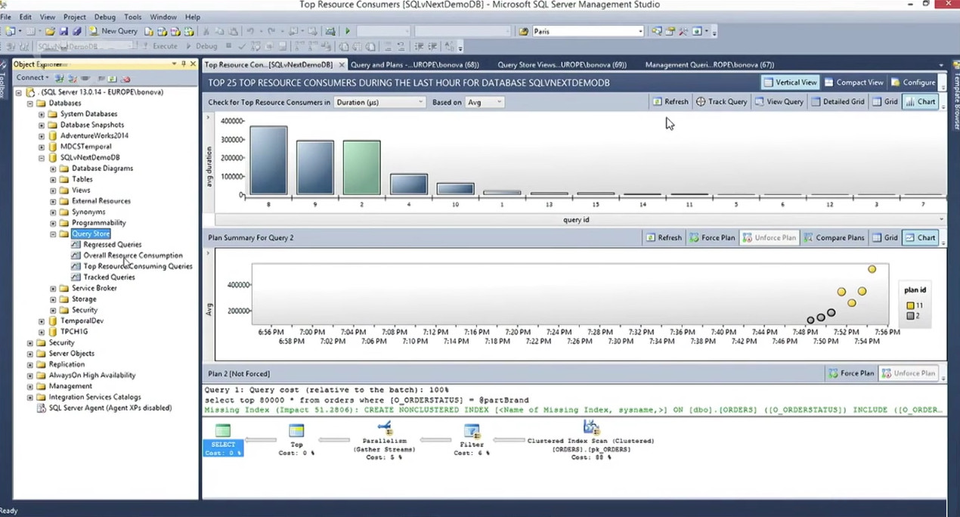Image resolution: width=960 pixels, height=517 pixels.
Task: Click the yellow plan 11 legend swatch
Action: 910,305
